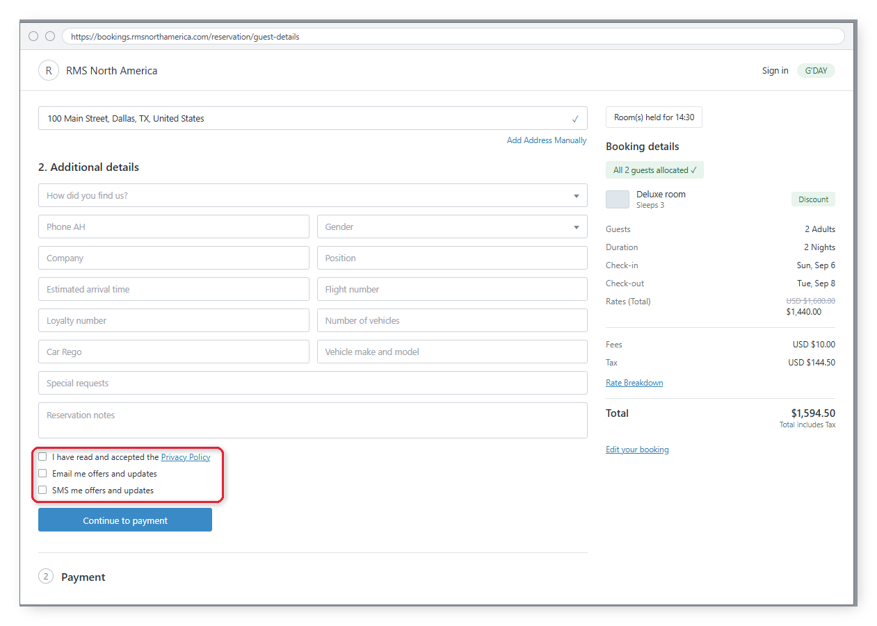Open the Rate Breakdown link

(x=634, y=383)
